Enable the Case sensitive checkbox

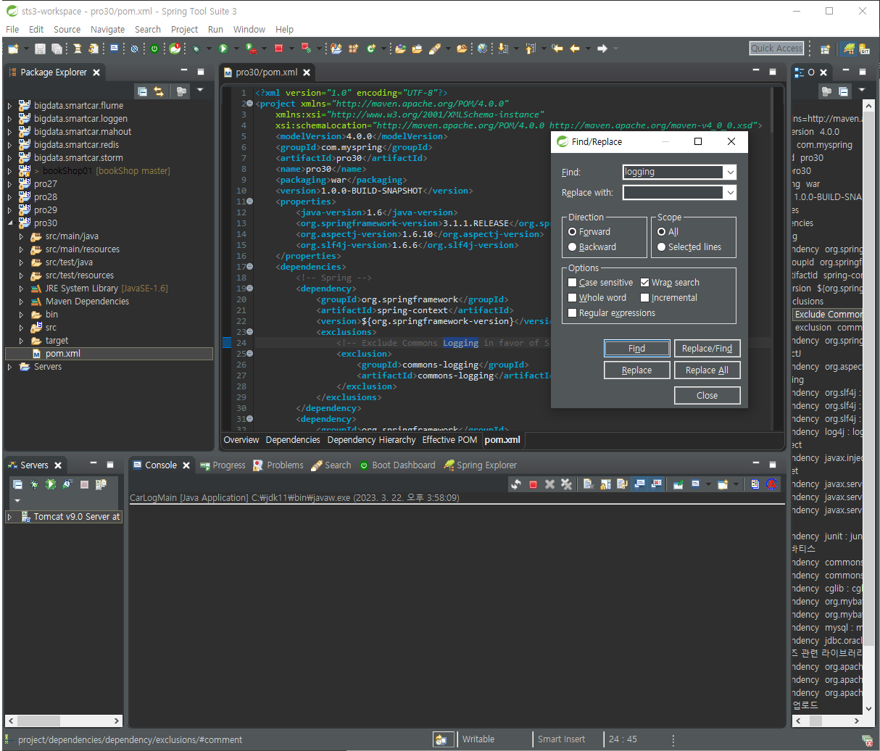point(573,283)
